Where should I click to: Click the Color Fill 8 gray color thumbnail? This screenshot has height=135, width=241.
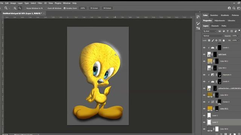(x=210, y=129)
